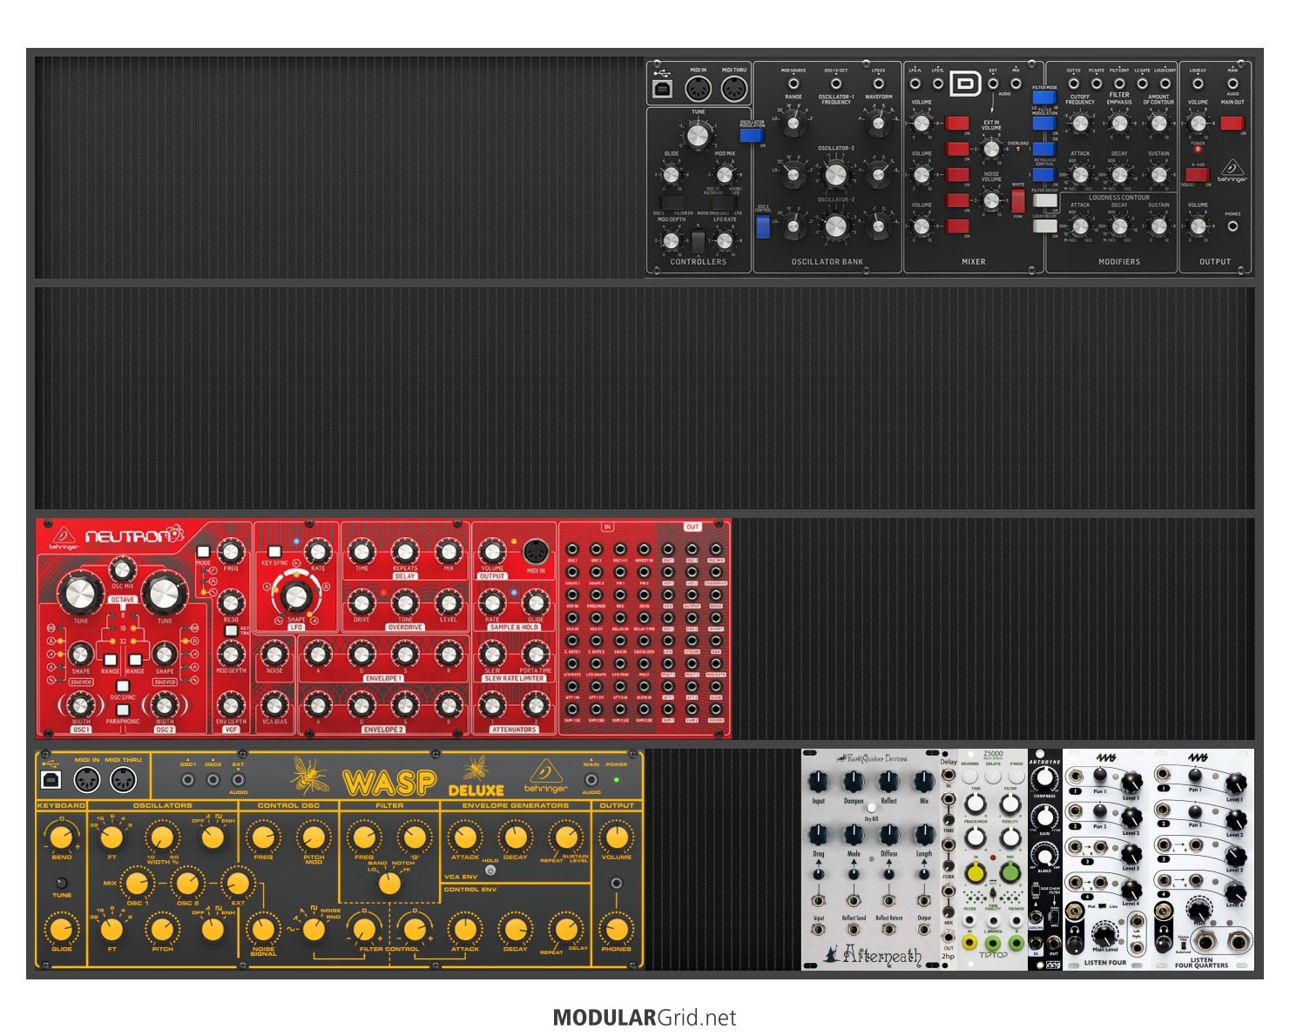Click the OSC 1V/OCT input jack
The image size is (1290, 1036).
coord(836,84)
